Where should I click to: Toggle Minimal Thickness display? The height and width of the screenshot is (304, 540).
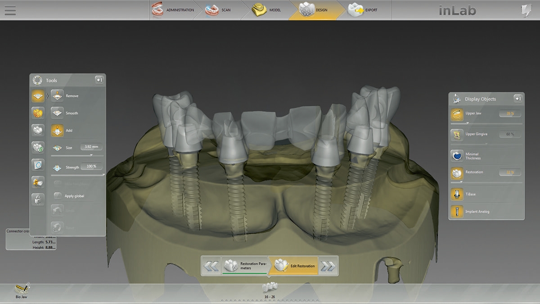tap(457, 156)
